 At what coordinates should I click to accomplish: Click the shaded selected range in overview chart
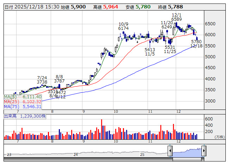(187, 153)
